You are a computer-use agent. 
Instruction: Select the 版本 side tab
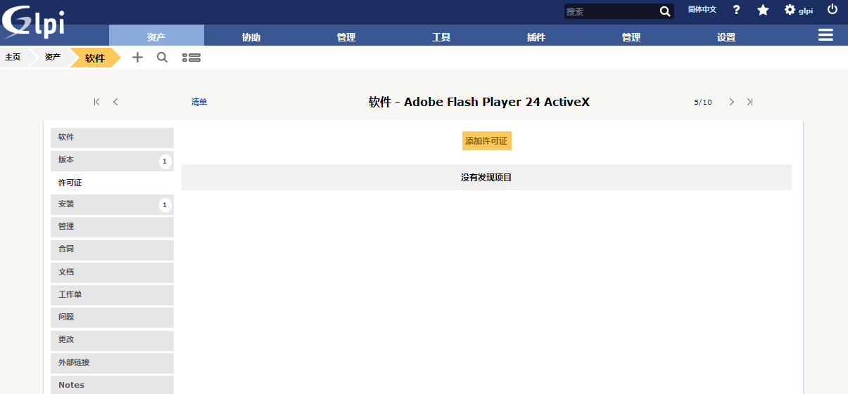[112, 160]
